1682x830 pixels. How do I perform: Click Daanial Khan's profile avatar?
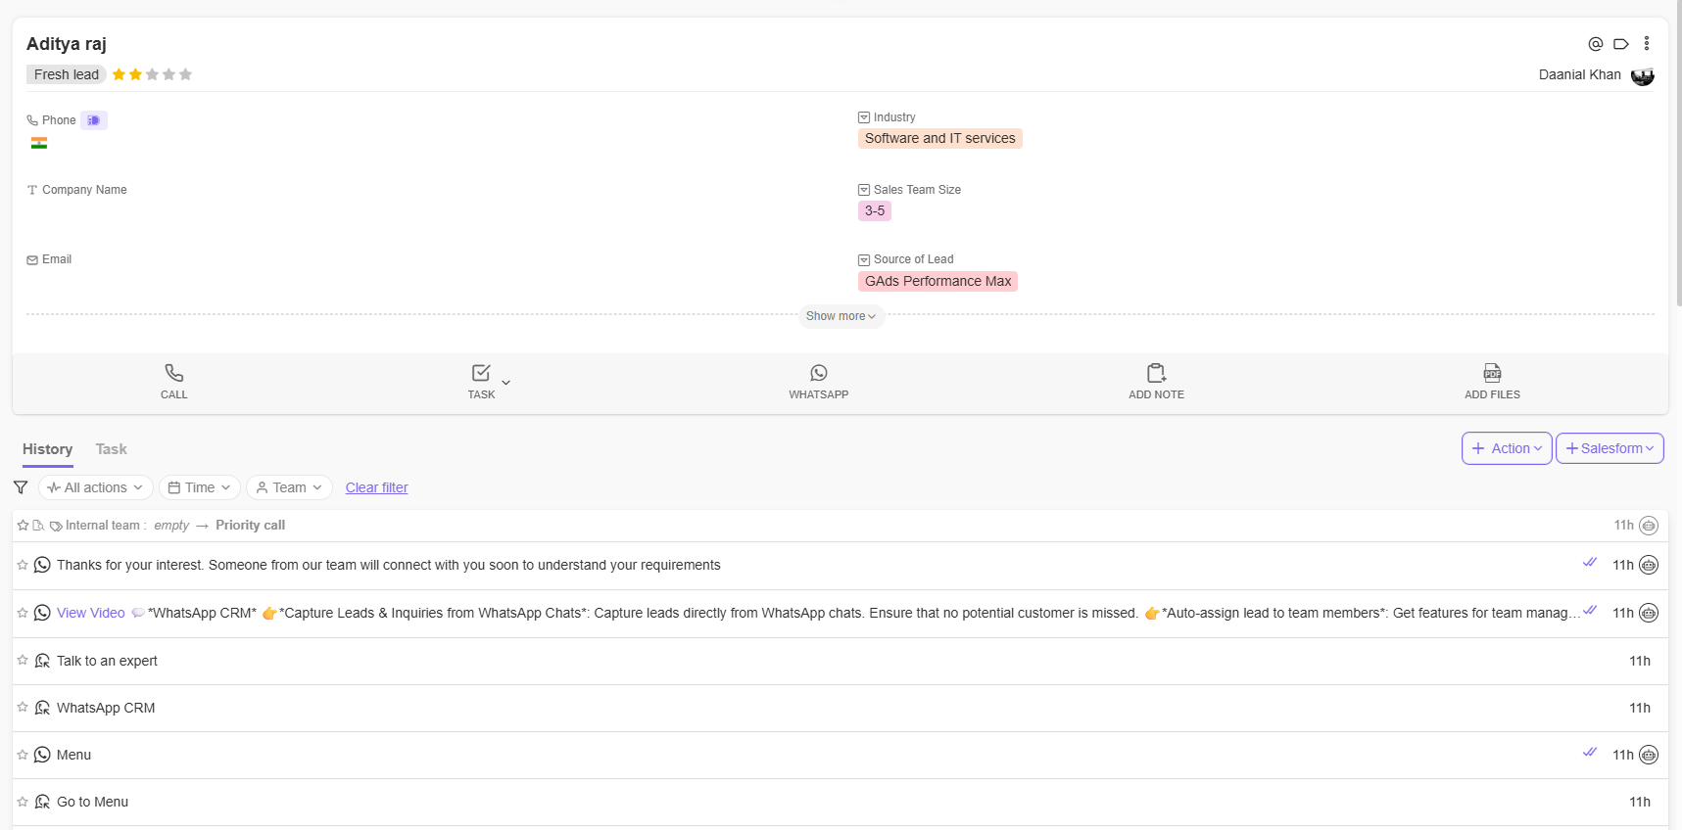coord(1643,75)
